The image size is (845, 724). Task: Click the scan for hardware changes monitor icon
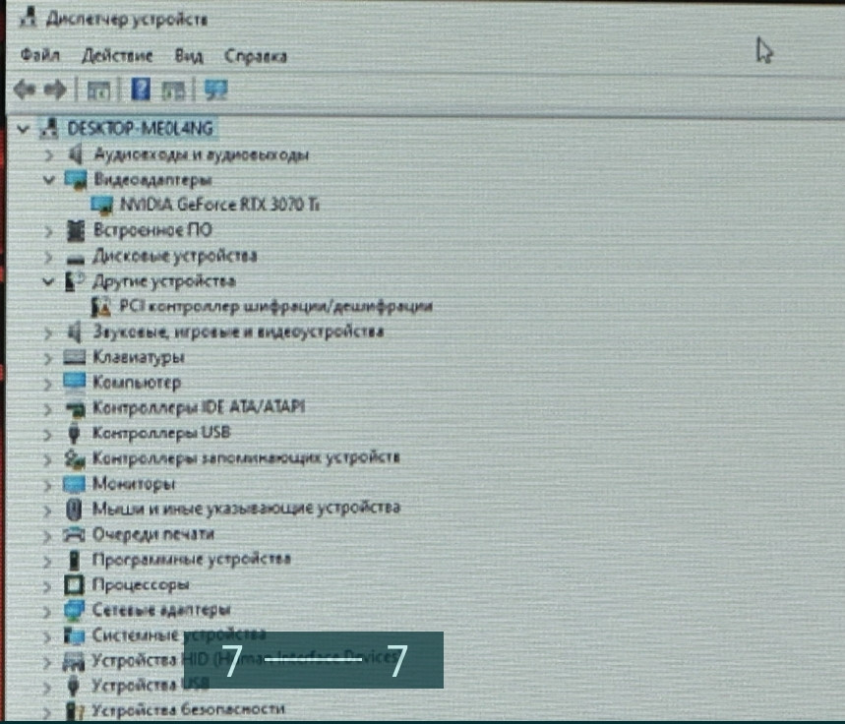pos(215,90)
